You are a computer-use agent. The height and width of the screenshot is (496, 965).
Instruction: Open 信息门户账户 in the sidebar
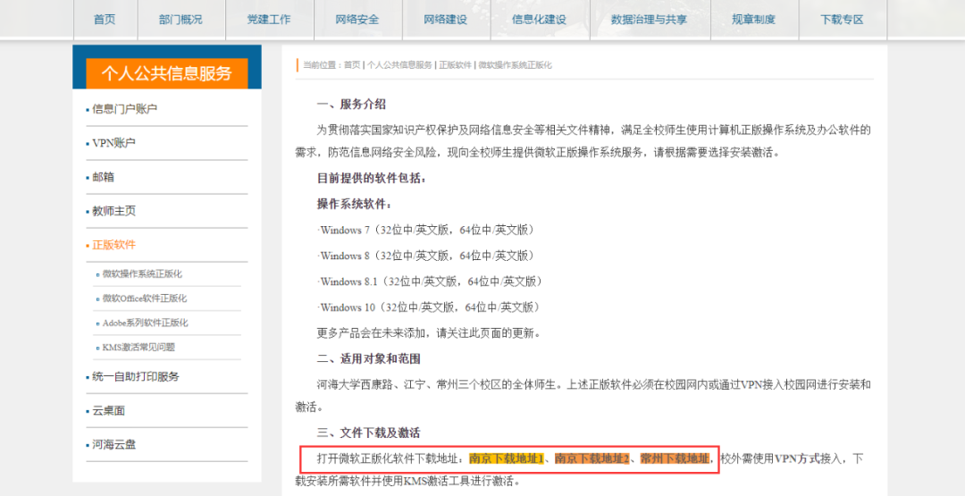(125, 109)
